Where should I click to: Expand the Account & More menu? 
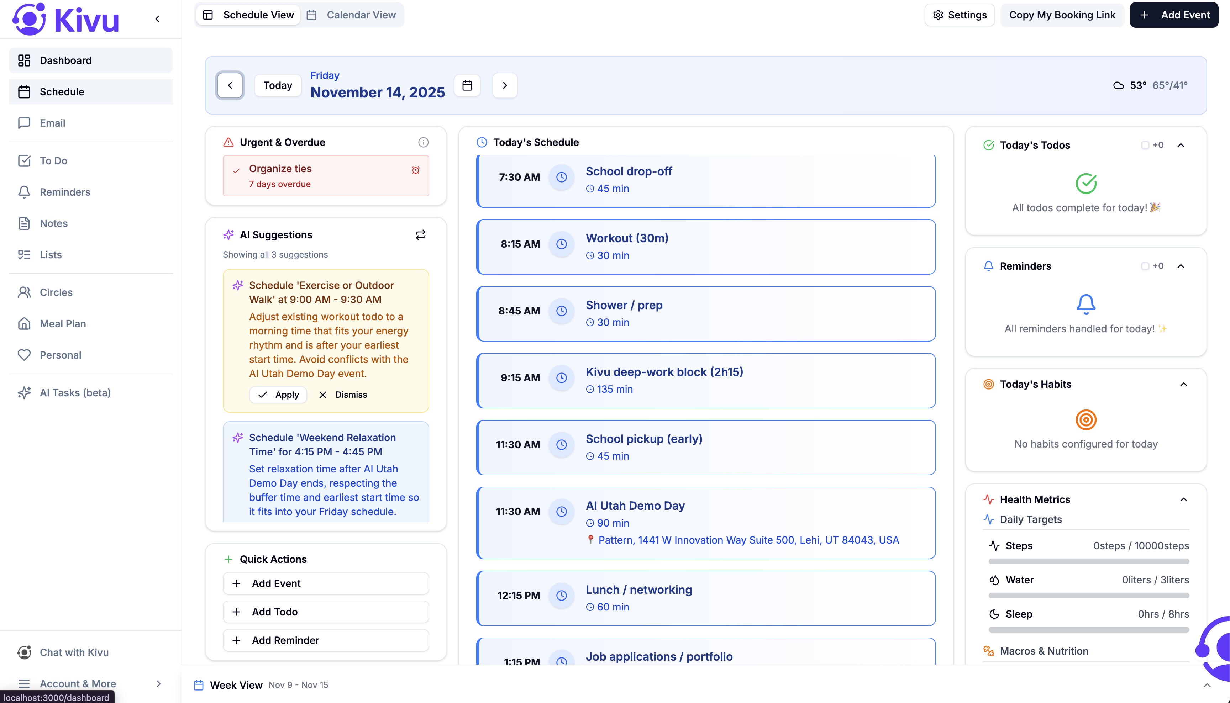tap(158, 684)
